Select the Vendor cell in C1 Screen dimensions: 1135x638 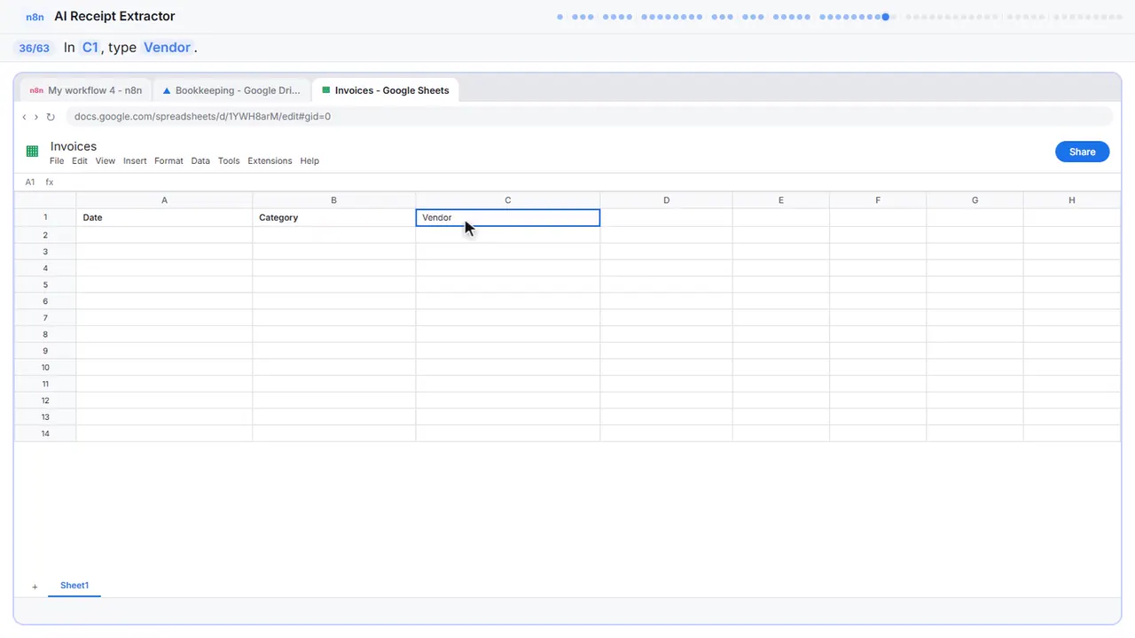click(x=508, y=217)
